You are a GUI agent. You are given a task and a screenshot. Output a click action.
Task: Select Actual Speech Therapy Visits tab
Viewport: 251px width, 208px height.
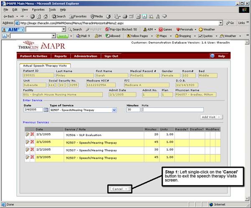[x=45, y=66]
